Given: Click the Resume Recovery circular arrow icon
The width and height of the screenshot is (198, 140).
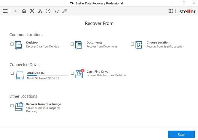Looking at the screenshot, I should coord(32,11).
